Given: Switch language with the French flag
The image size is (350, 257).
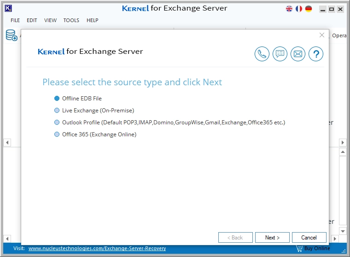Looking at the screenshot, I should point(299,9).
